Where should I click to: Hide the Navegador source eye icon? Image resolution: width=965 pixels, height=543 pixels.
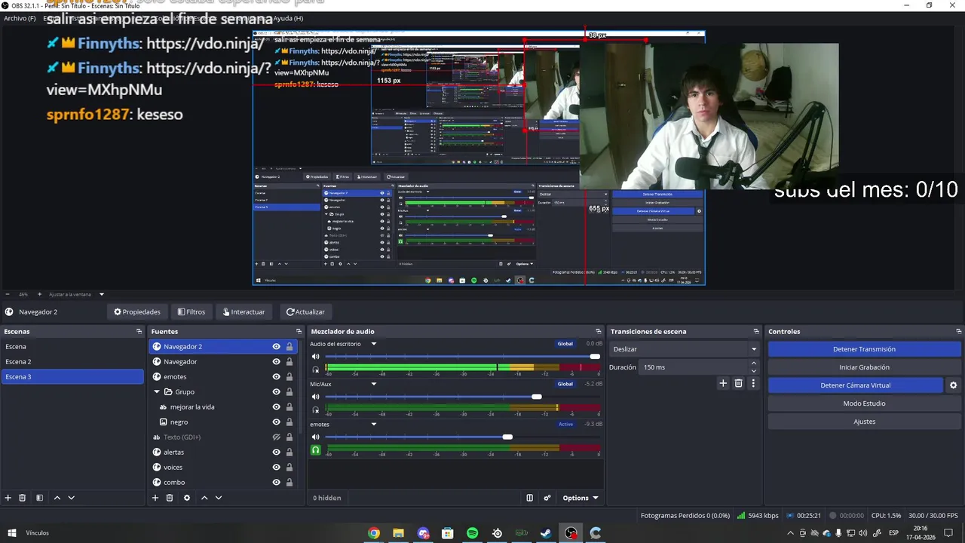click(x=276, y=362)
